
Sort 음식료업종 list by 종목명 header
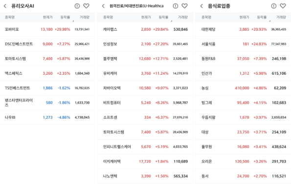pos(206,17)
